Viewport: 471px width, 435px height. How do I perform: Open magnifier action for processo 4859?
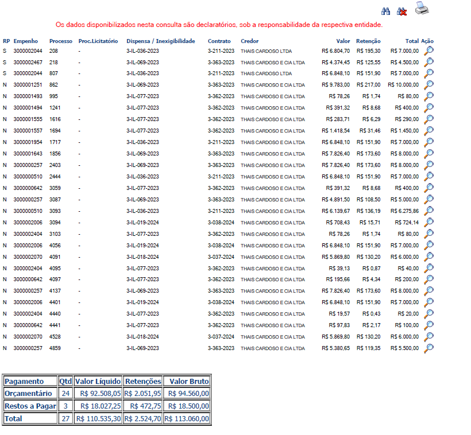[428, 348]
